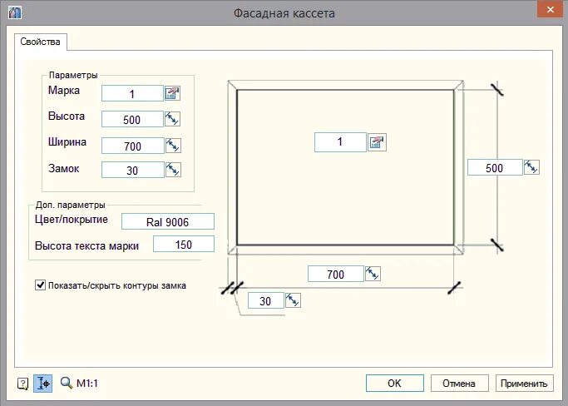Click the Ширина input field with 700
The width and height of the screenshot is (568, 406).
[132, 146]
